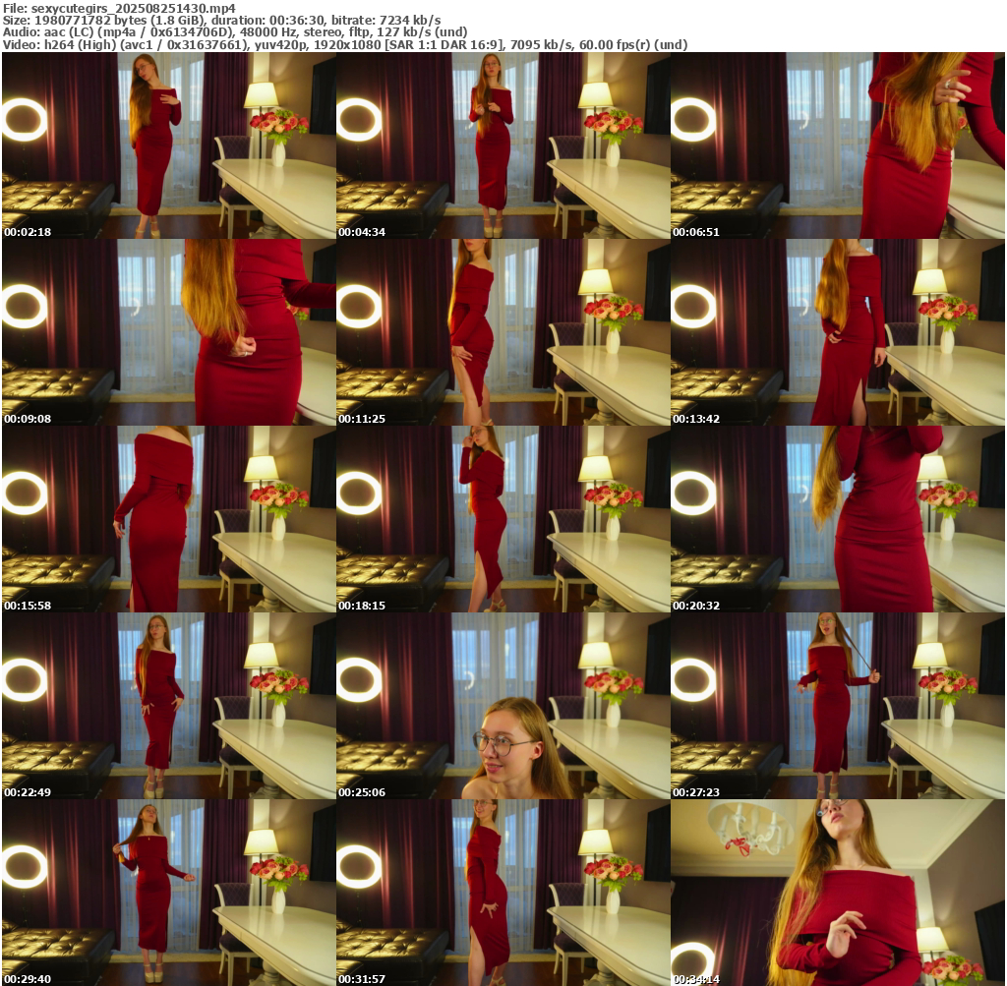Screen dimensions: 1007x986
Task: Click the thumbnail stamped 00:31:57
Action: tap(503, 893)
